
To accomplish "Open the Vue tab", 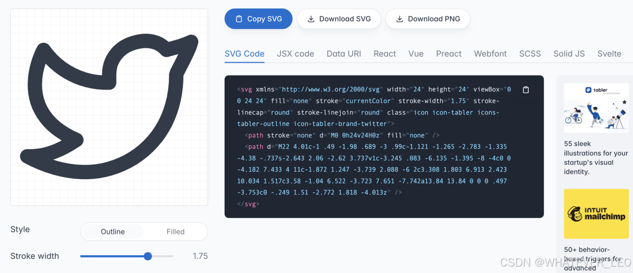I will (x=416, y=54).
